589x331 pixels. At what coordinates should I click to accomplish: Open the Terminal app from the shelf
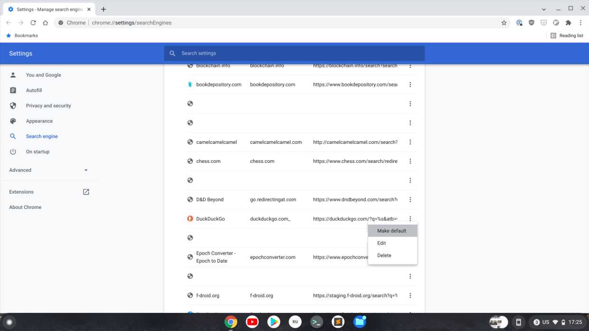point(316,322)
